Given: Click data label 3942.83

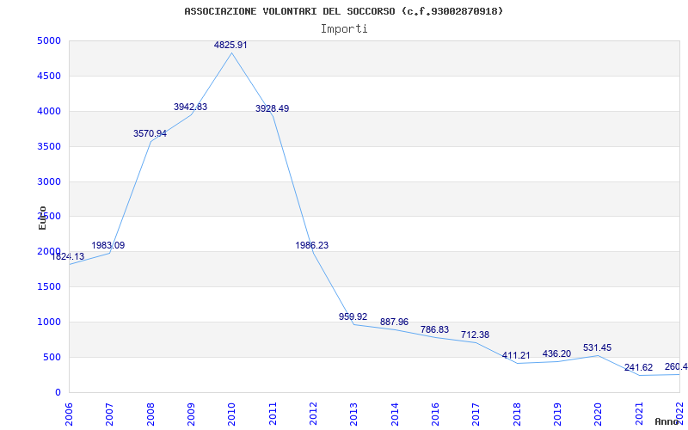Looking at the screenshot, I should click(190, 107).
